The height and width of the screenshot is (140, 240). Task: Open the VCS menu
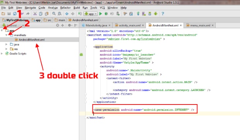click(102, 8)
